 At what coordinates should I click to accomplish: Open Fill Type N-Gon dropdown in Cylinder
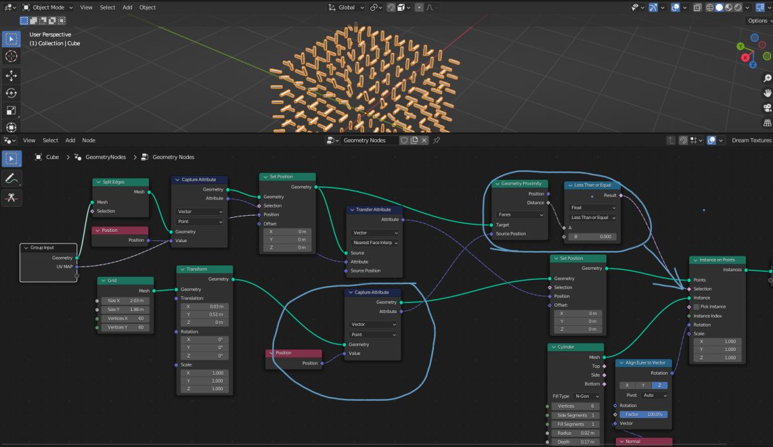(x=586, y=396)
